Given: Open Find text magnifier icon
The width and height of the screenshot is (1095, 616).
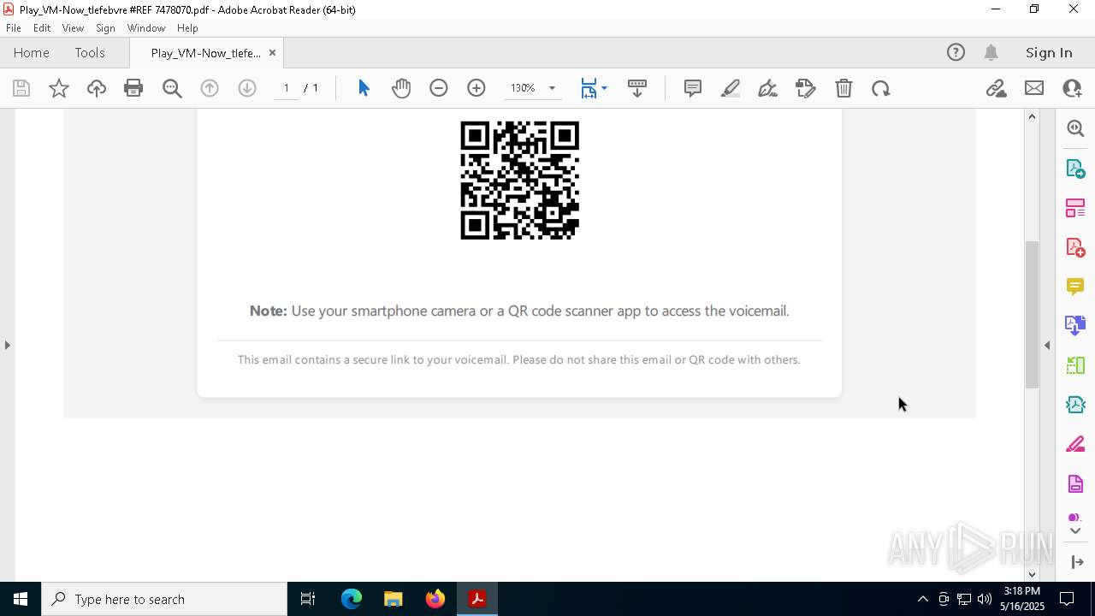Looking at the screenshot, I should (x=172, y=88).
